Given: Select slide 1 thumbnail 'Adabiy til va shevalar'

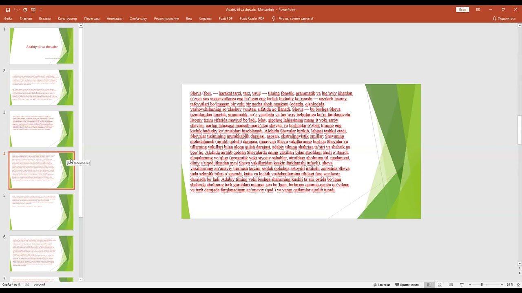Looking at the screenshot, I should [42, 46].
